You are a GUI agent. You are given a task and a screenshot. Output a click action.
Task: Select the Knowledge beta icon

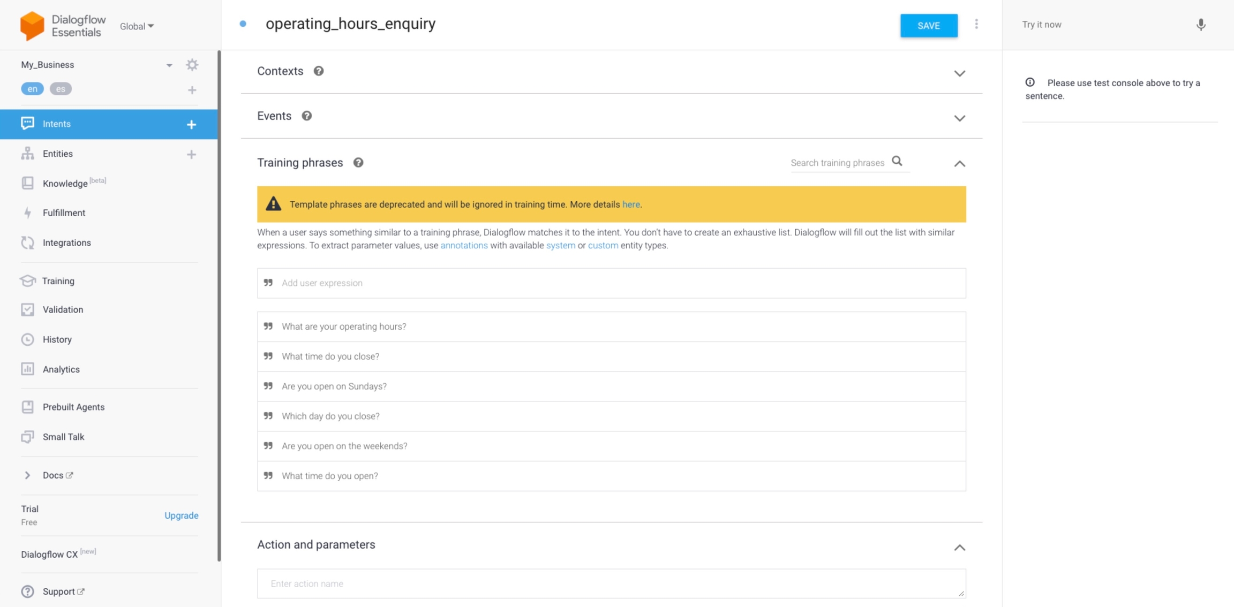click(27, 183)
